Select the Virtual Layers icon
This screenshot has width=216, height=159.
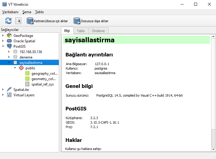9,95
